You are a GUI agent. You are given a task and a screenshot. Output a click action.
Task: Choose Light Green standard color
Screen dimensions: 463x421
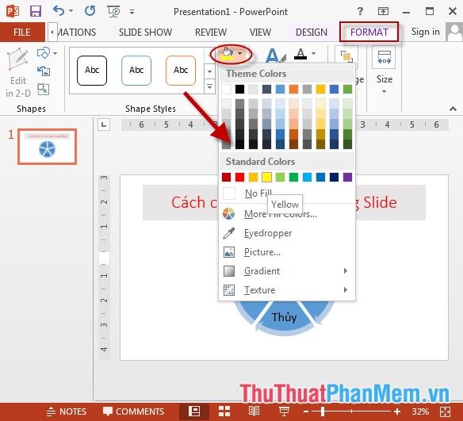(x=280, y=177)
